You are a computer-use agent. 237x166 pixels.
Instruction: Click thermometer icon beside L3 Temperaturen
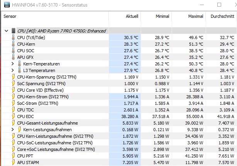click(x=19, y=70)
